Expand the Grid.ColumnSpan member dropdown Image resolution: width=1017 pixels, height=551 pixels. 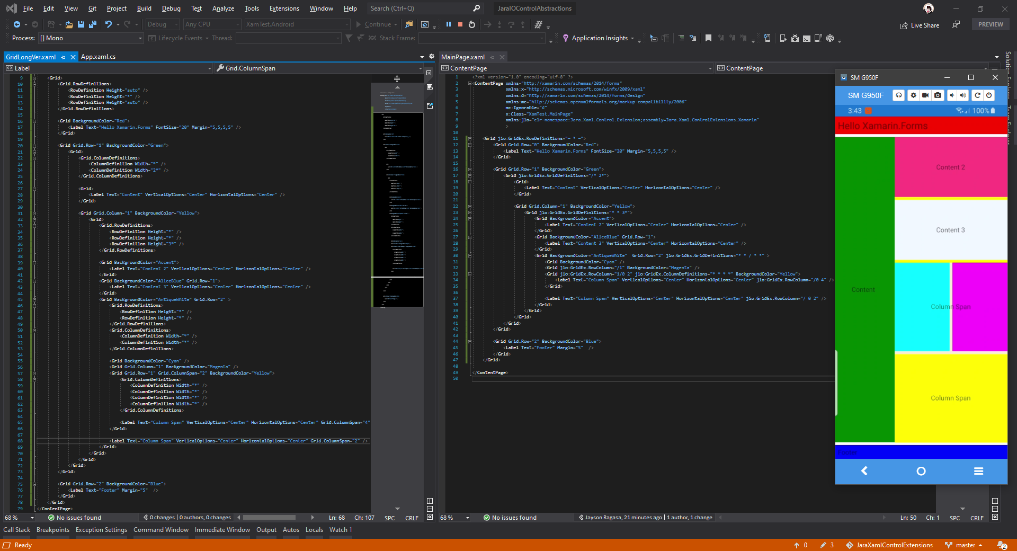(x=420, y=68)
